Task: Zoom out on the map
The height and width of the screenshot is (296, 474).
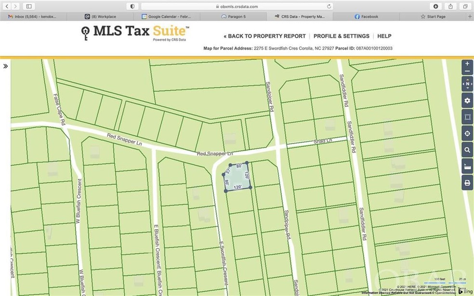Action: click(x=467, y=72)
